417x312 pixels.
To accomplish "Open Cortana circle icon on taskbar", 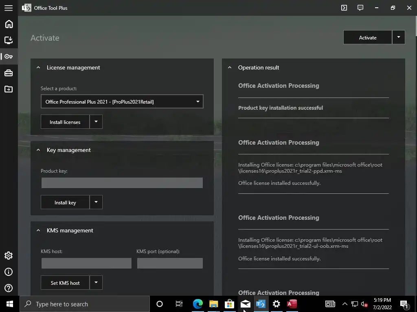I will 160,304.
